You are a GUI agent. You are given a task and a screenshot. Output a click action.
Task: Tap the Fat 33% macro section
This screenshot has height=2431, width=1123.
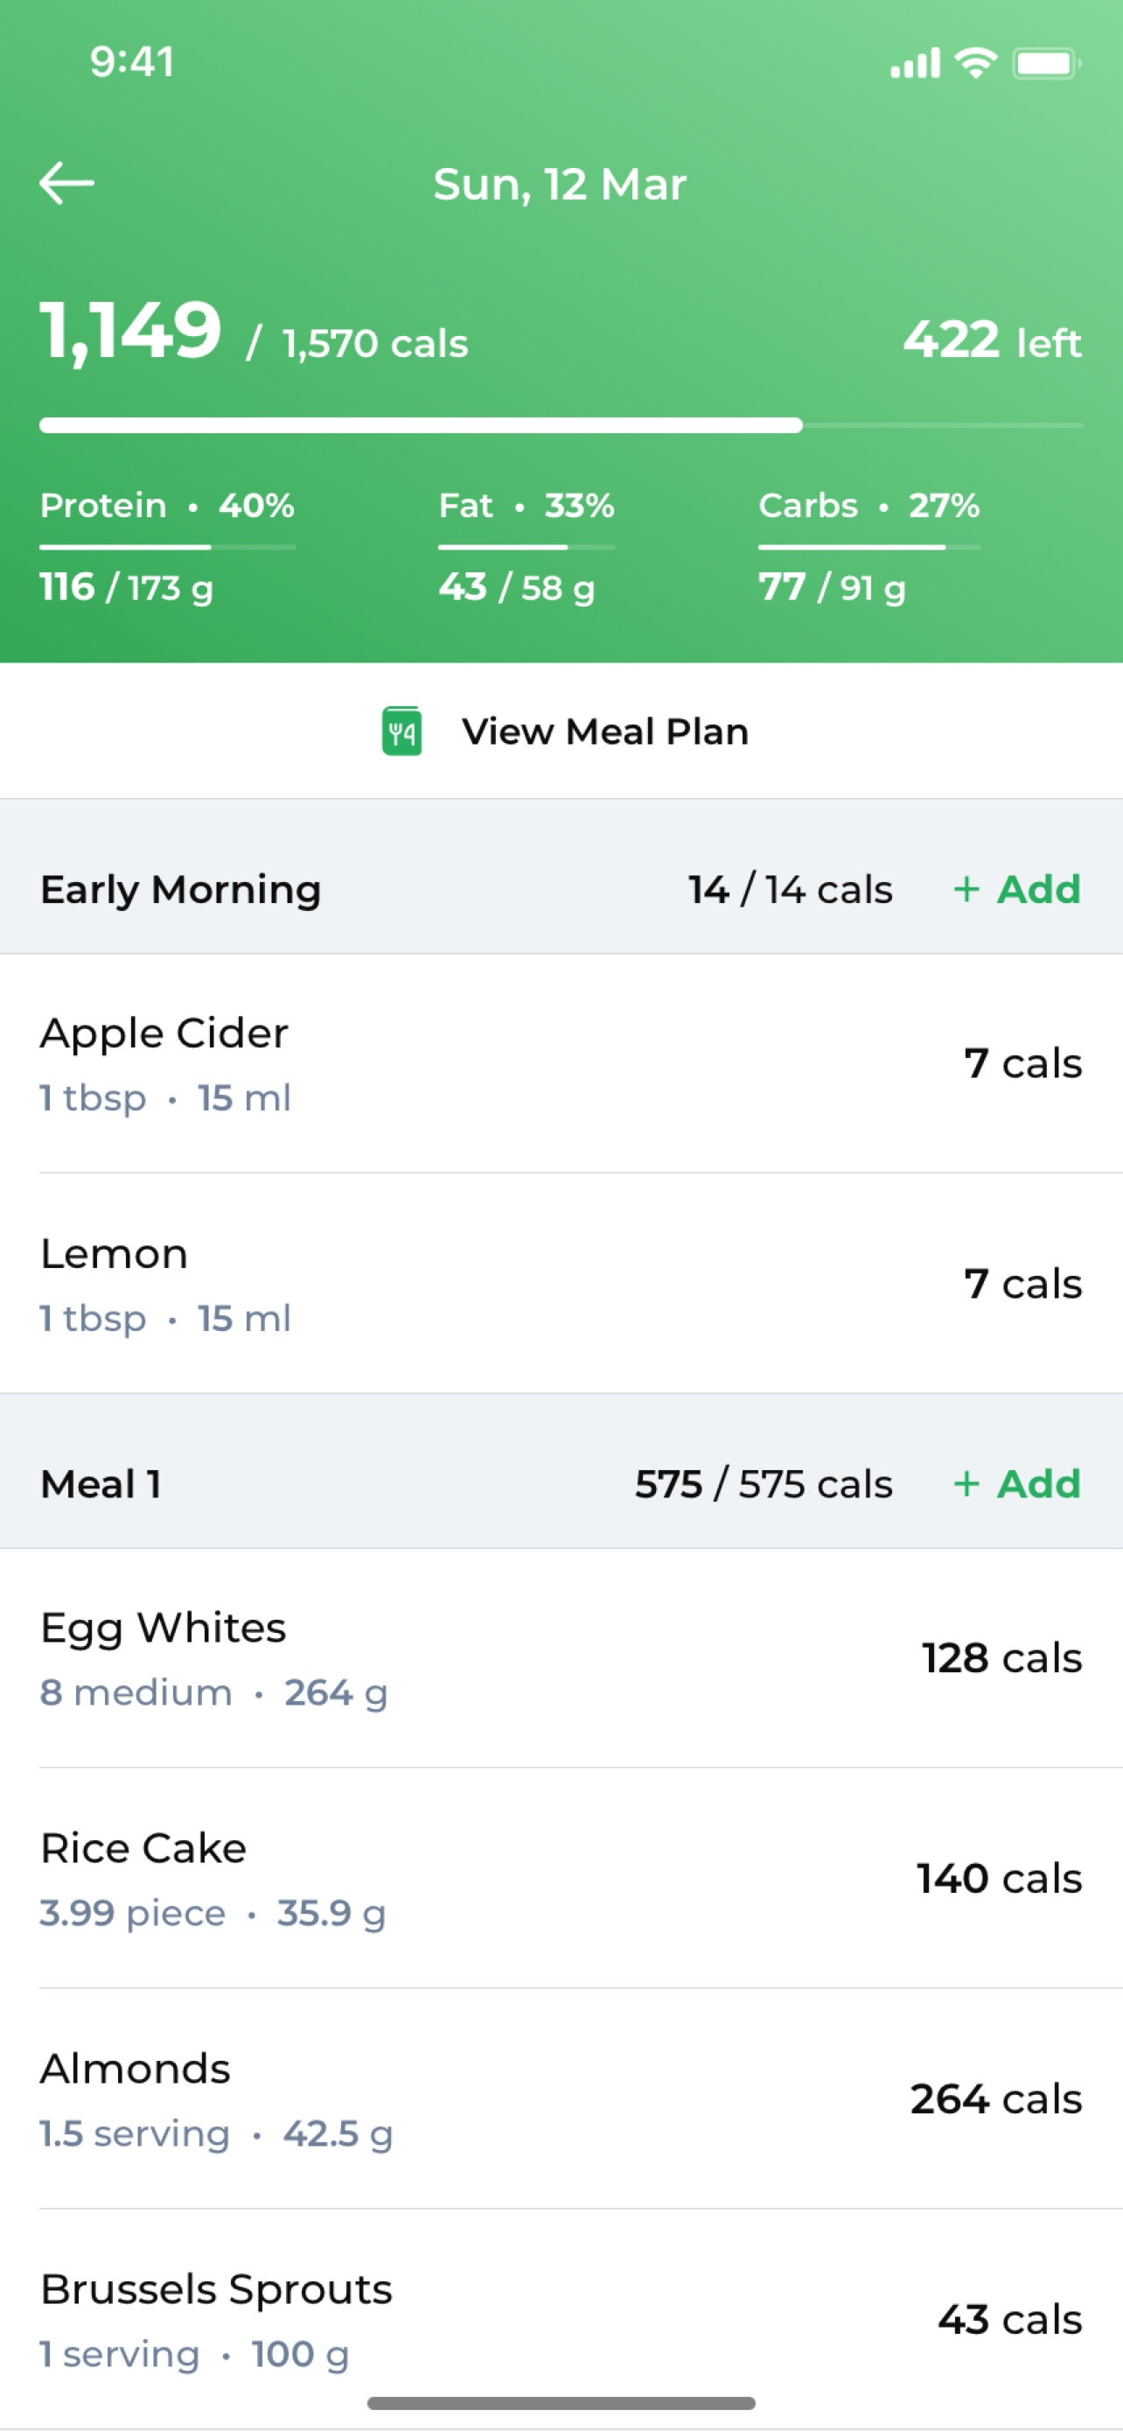(x=527, y=546)
